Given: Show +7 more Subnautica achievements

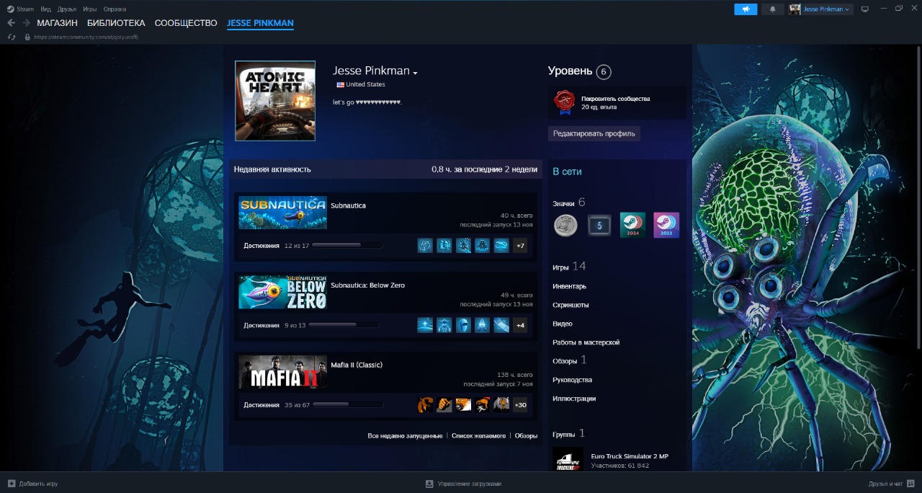Looking at the screenshot, I should click(x=520, y=246).
